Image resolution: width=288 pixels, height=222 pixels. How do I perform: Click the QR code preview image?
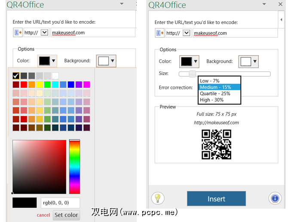tap(216, 144)
